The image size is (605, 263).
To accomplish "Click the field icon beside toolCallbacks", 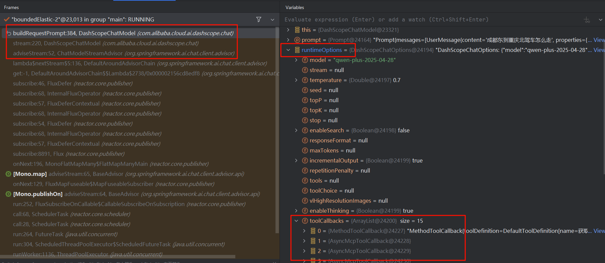I will (x=305, y=221).
